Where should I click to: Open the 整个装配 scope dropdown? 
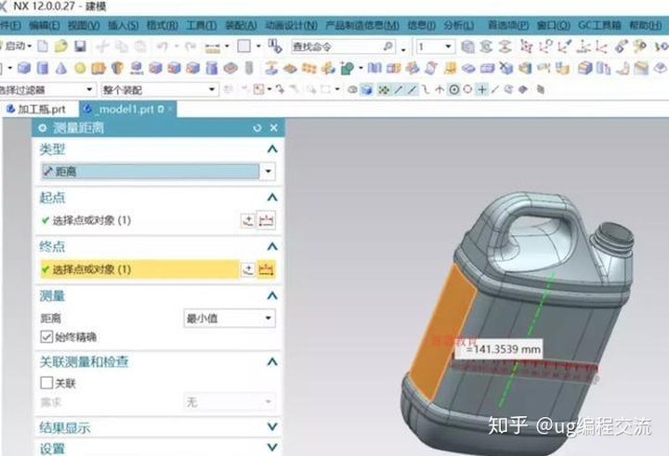click(x=212, y=89)
